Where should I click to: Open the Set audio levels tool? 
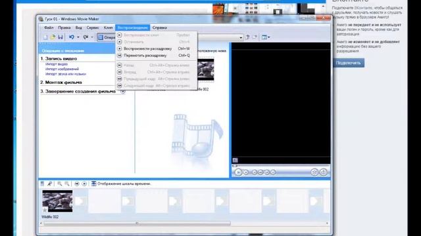[42, 184]
